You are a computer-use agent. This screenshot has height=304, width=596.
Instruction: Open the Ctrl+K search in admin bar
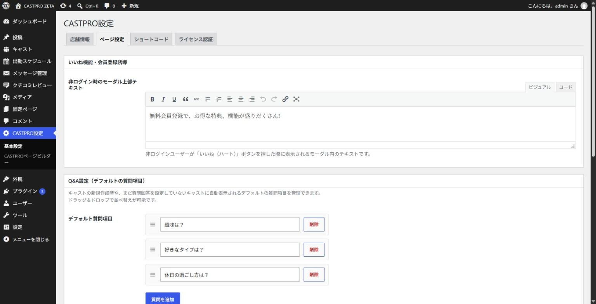click(88, 6)
